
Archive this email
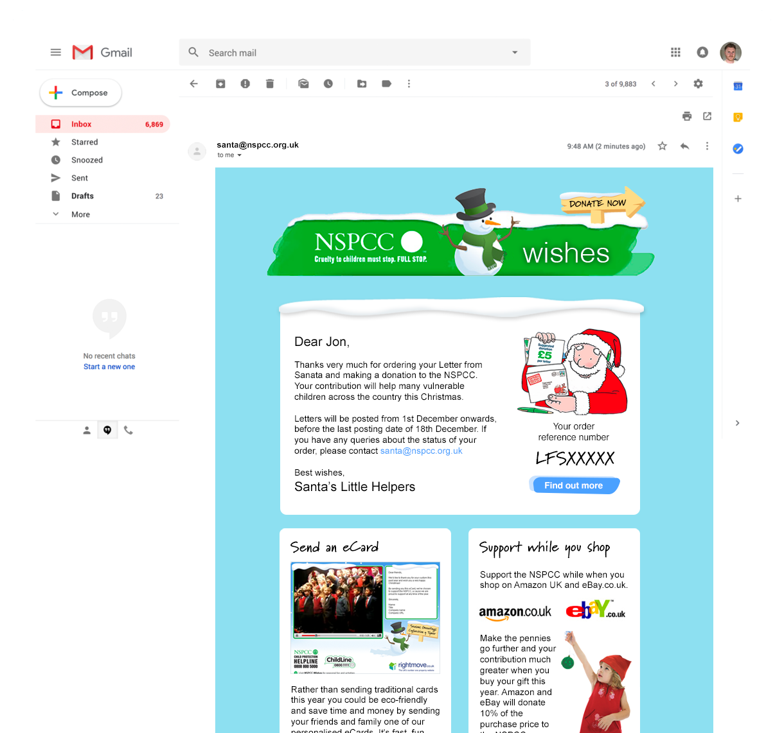(x=220, y=83)
